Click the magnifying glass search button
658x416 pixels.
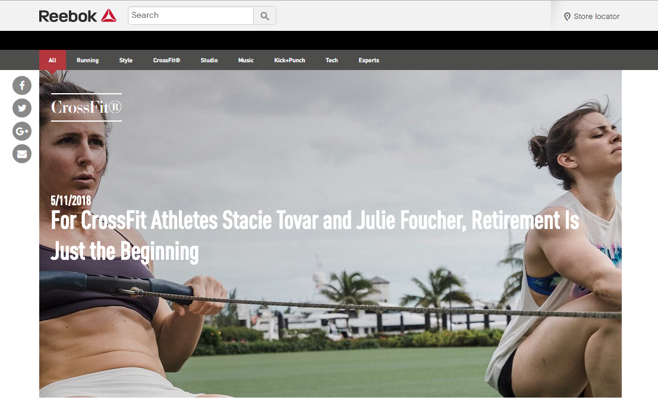265,16
